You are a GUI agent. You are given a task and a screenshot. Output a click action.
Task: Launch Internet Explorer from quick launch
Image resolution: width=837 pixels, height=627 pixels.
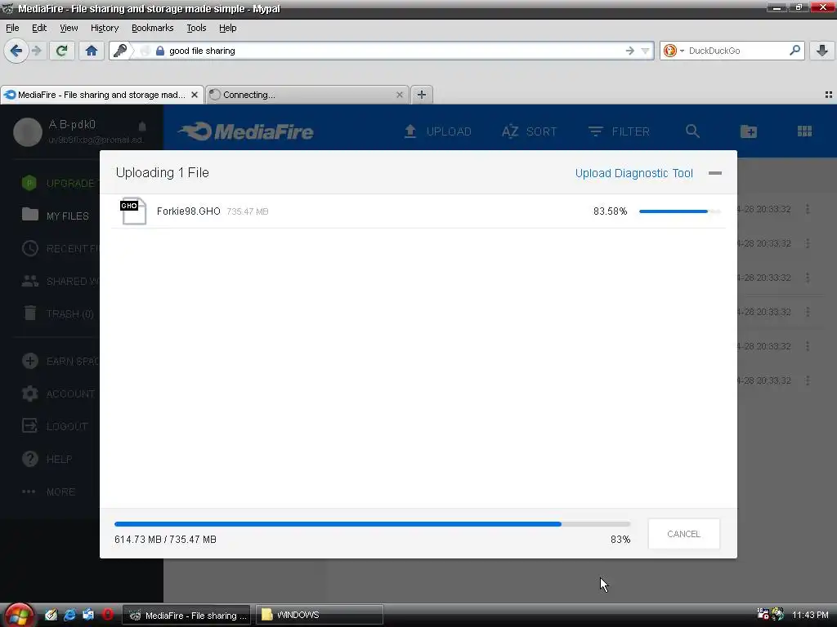(69, 615)
